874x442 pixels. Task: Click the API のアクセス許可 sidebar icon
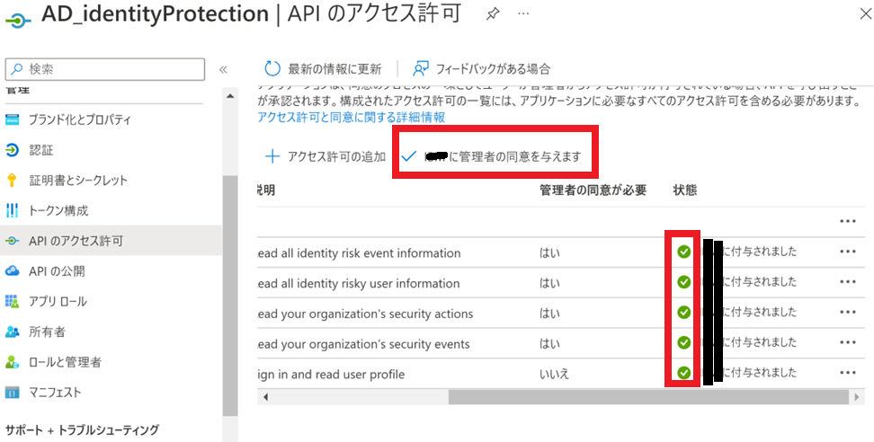click(x=12, y=241)
